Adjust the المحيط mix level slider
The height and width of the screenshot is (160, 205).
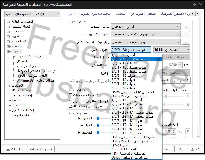click(x=98, y=132)
